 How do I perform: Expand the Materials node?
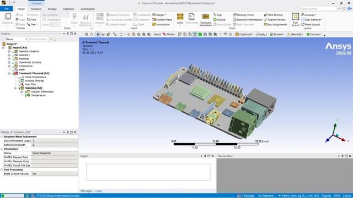[9, 59]
